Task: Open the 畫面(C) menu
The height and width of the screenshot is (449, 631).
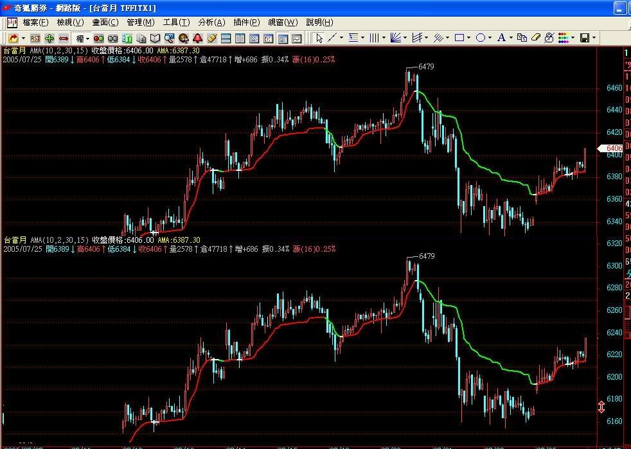Action: [x=105, y=22]
